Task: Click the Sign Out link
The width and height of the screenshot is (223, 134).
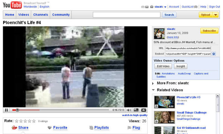Action: click(215, 7)
